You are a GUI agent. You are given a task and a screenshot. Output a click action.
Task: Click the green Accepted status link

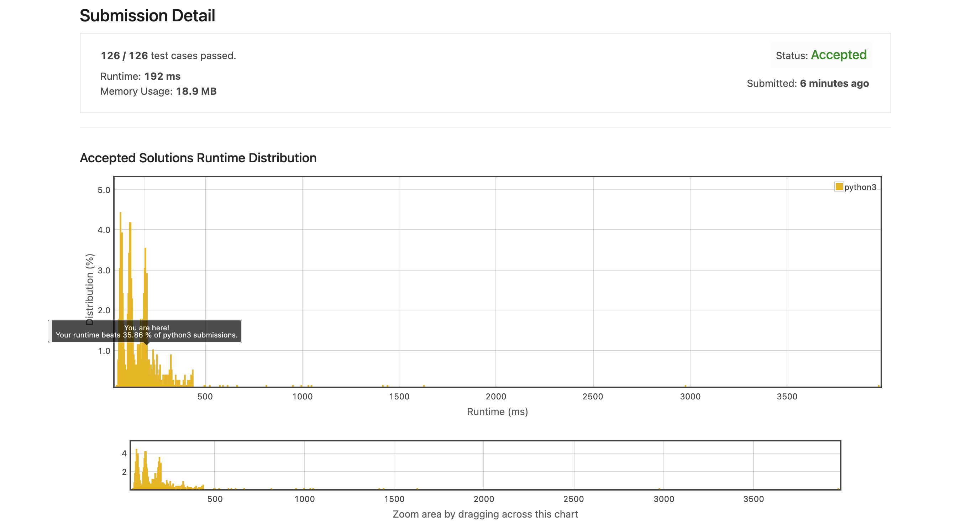click(838, 55)
